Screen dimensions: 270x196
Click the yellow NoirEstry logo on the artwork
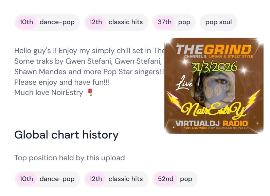(213, 109)
